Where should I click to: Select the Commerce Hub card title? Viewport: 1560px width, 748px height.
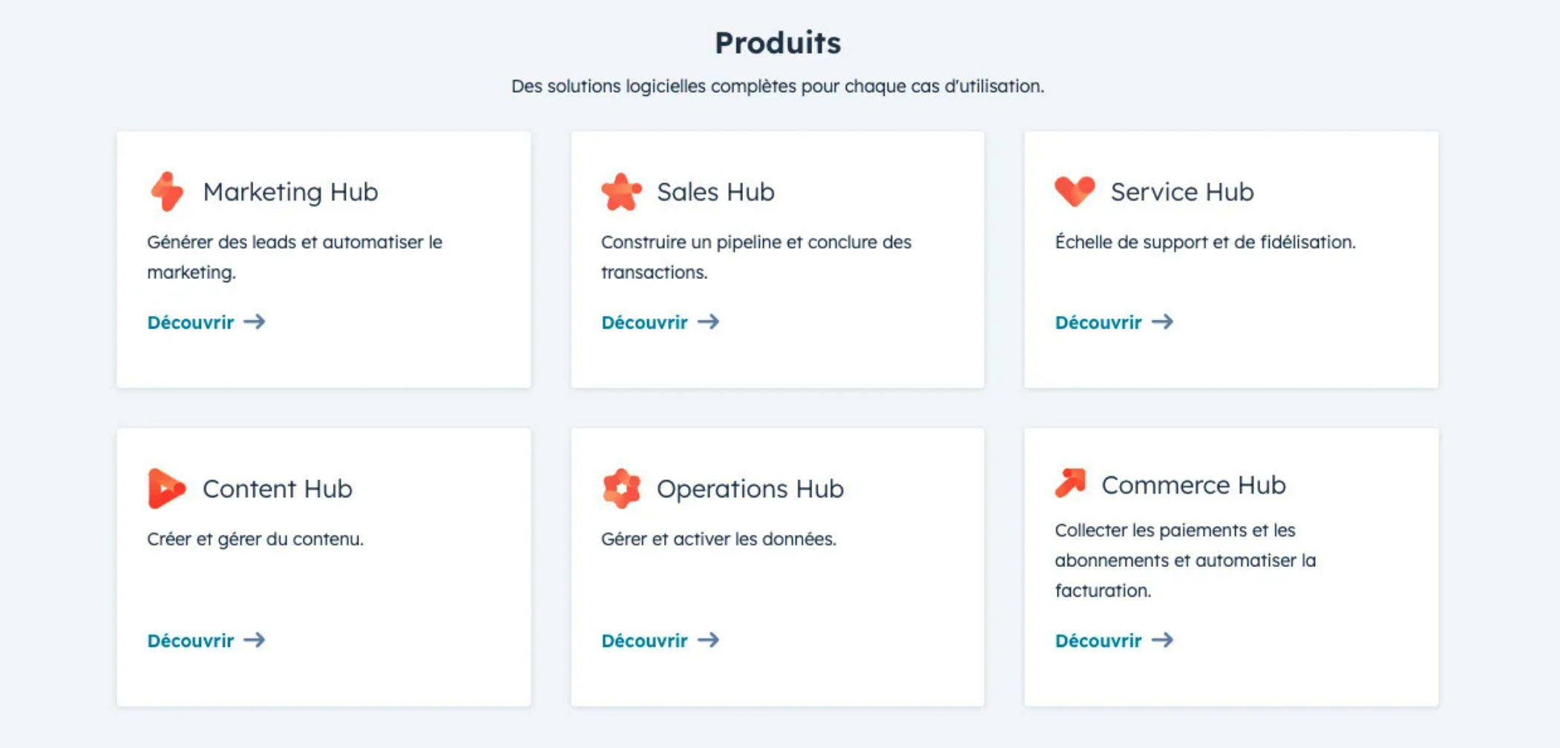[1193, 485]
